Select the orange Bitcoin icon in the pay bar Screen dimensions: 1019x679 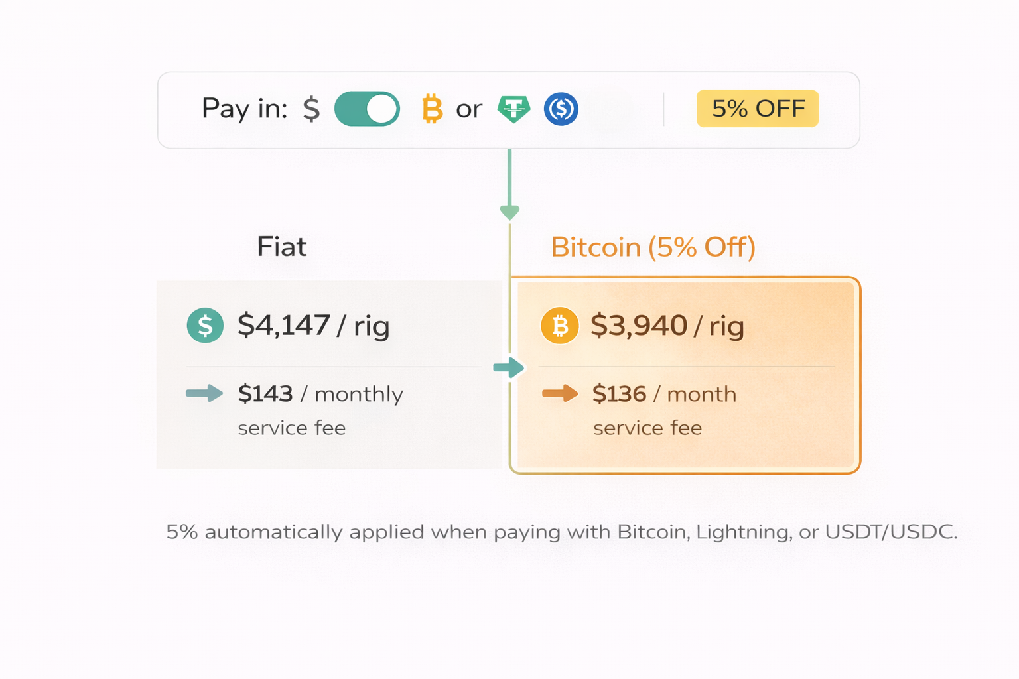tap(432, 109)
